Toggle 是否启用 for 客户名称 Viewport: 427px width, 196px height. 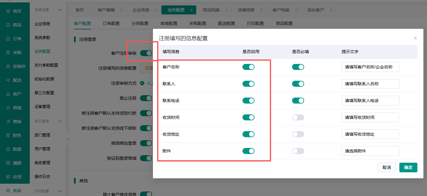[249, 67]
